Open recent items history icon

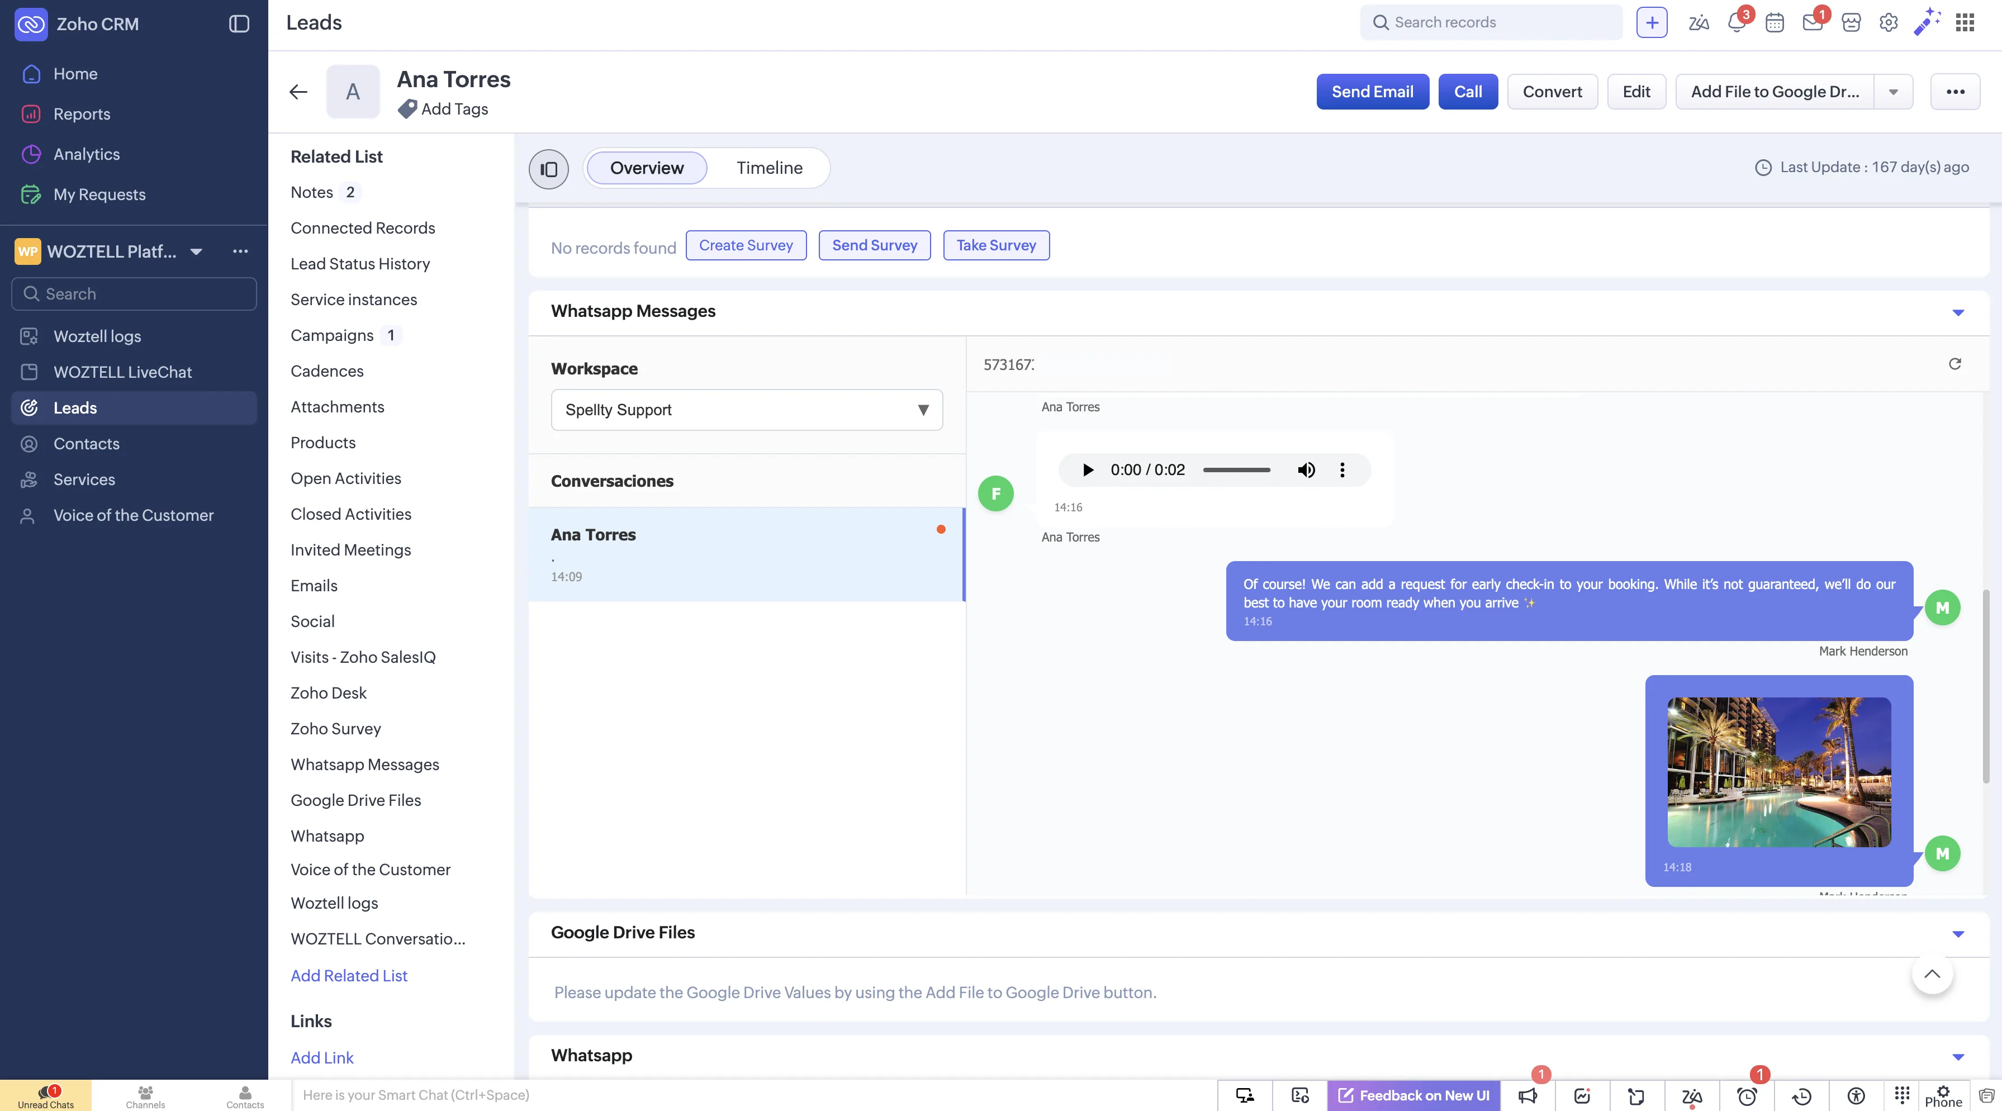1801,1095
